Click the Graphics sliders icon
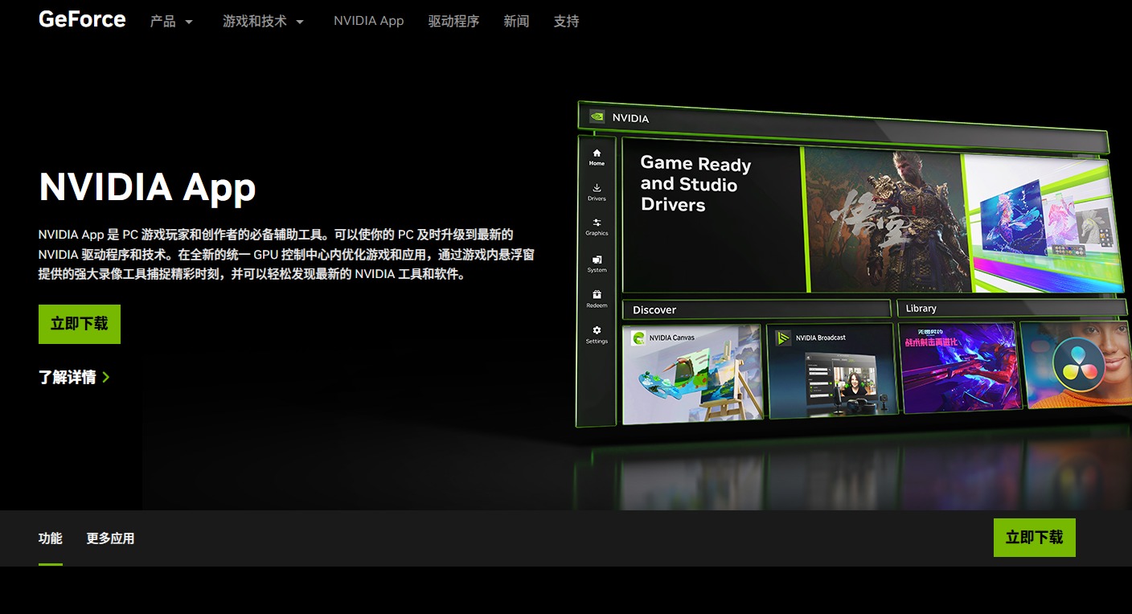1132x614 pixels. pos(597,223)
